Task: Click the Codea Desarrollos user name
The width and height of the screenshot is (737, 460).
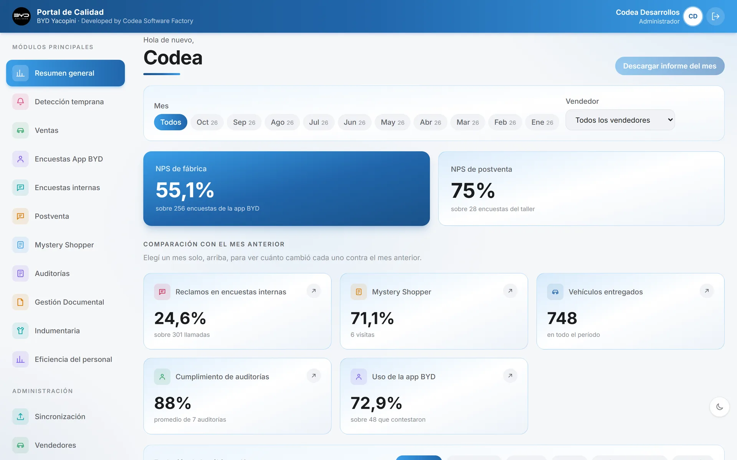Action: 648,12
